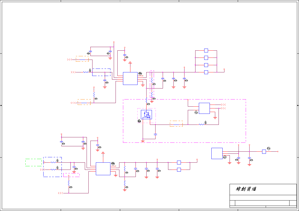Select the capacitor inside the large magenta dashed region

pos(156,135)
